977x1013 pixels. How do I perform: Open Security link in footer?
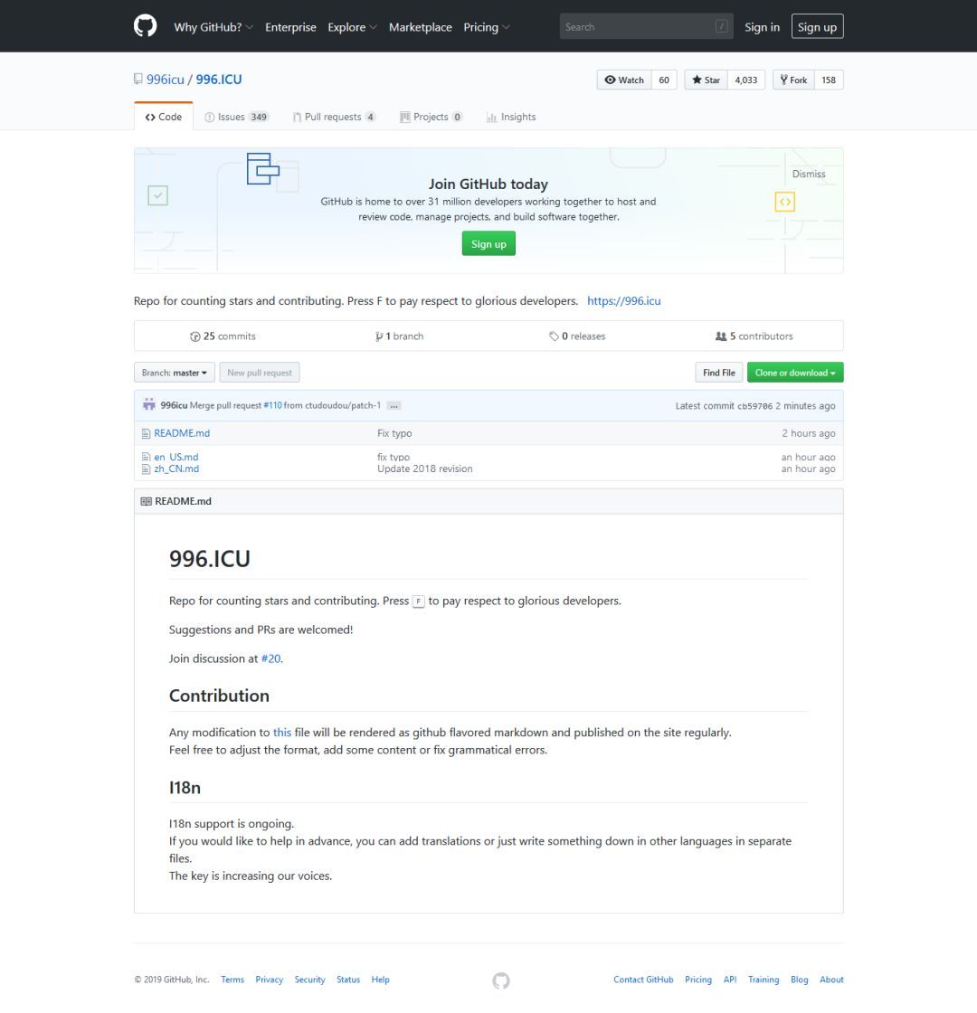309,980
